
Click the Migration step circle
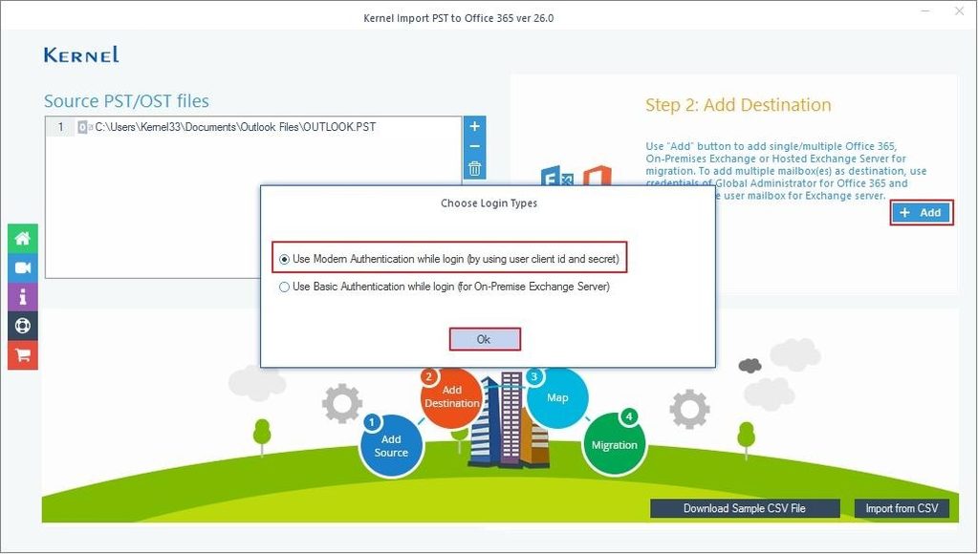tap(615, 444)
